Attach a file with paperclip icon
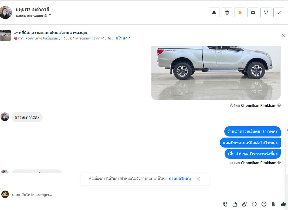288x210 pixels. click(x=245, y=204)
